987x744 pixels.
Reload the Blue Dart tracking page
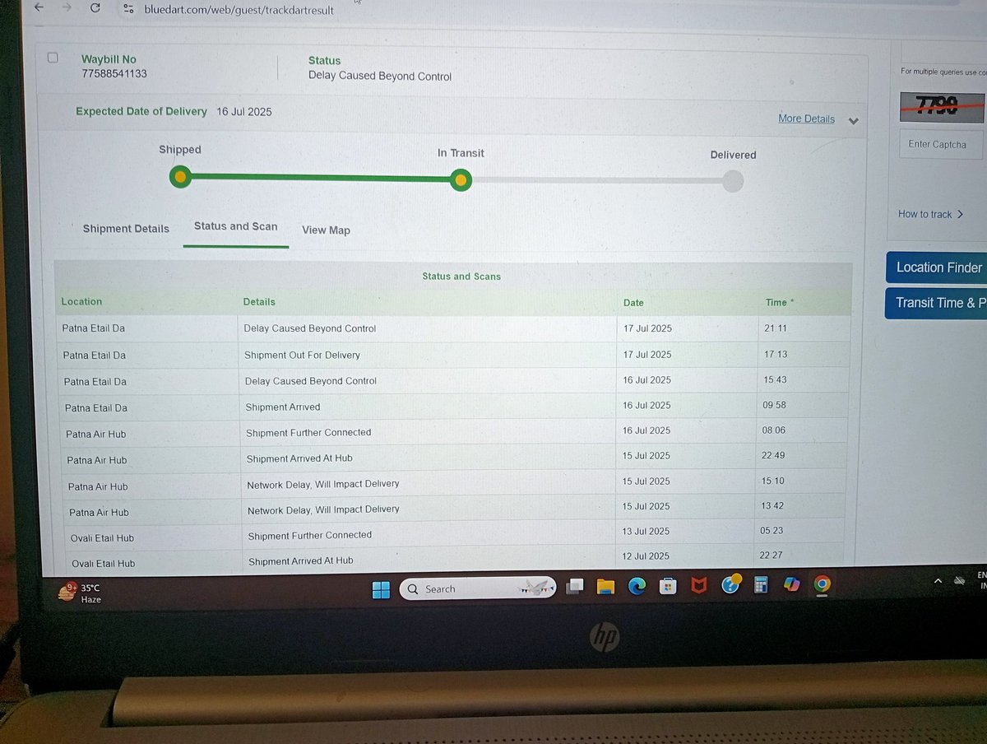click(x=95, y=7)
